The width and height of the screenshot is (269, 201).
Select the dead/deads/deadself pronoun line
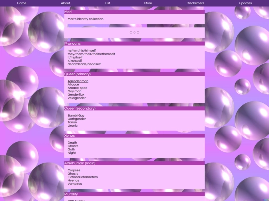(84, 64)
